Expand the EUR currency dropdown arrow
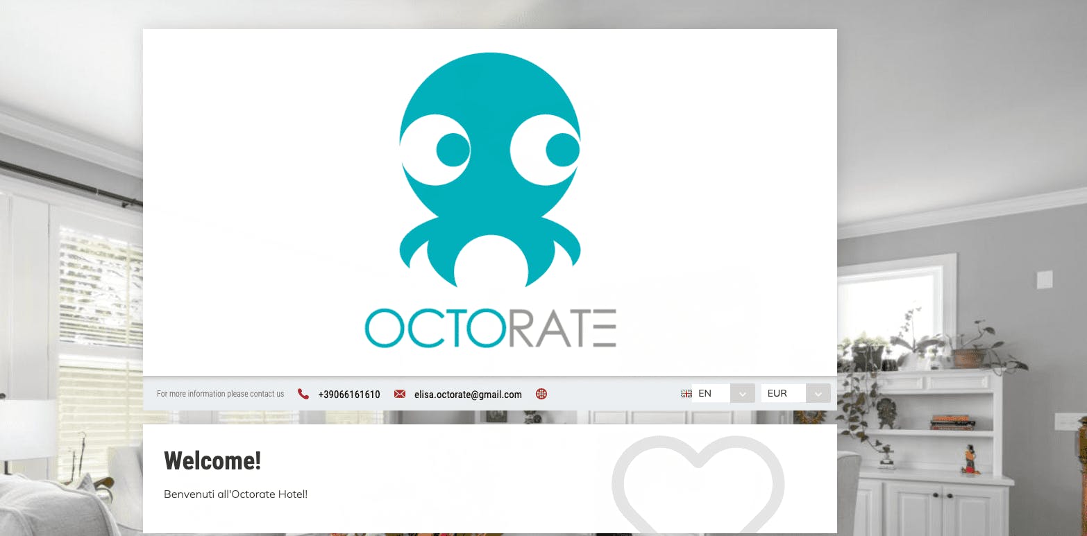1087x536 pixels. (818, 393)
